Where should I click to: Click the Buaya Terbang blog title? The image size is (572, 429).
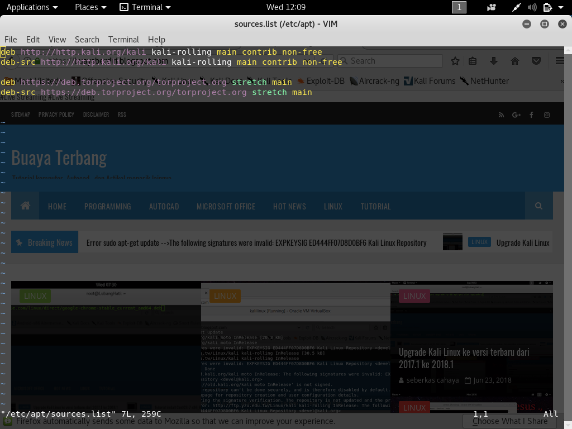point(59,158)
